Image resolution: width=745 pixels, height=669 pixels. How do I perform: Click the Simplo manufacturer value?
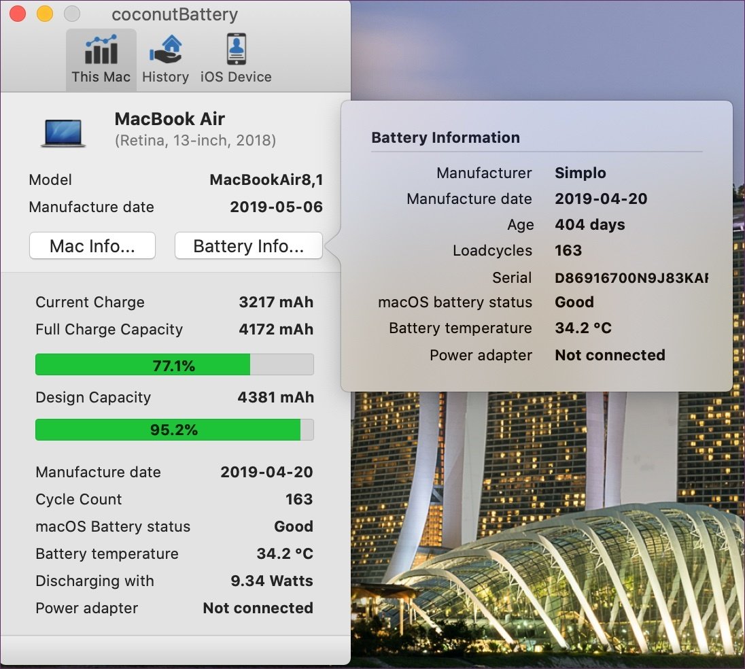point(581,173)
